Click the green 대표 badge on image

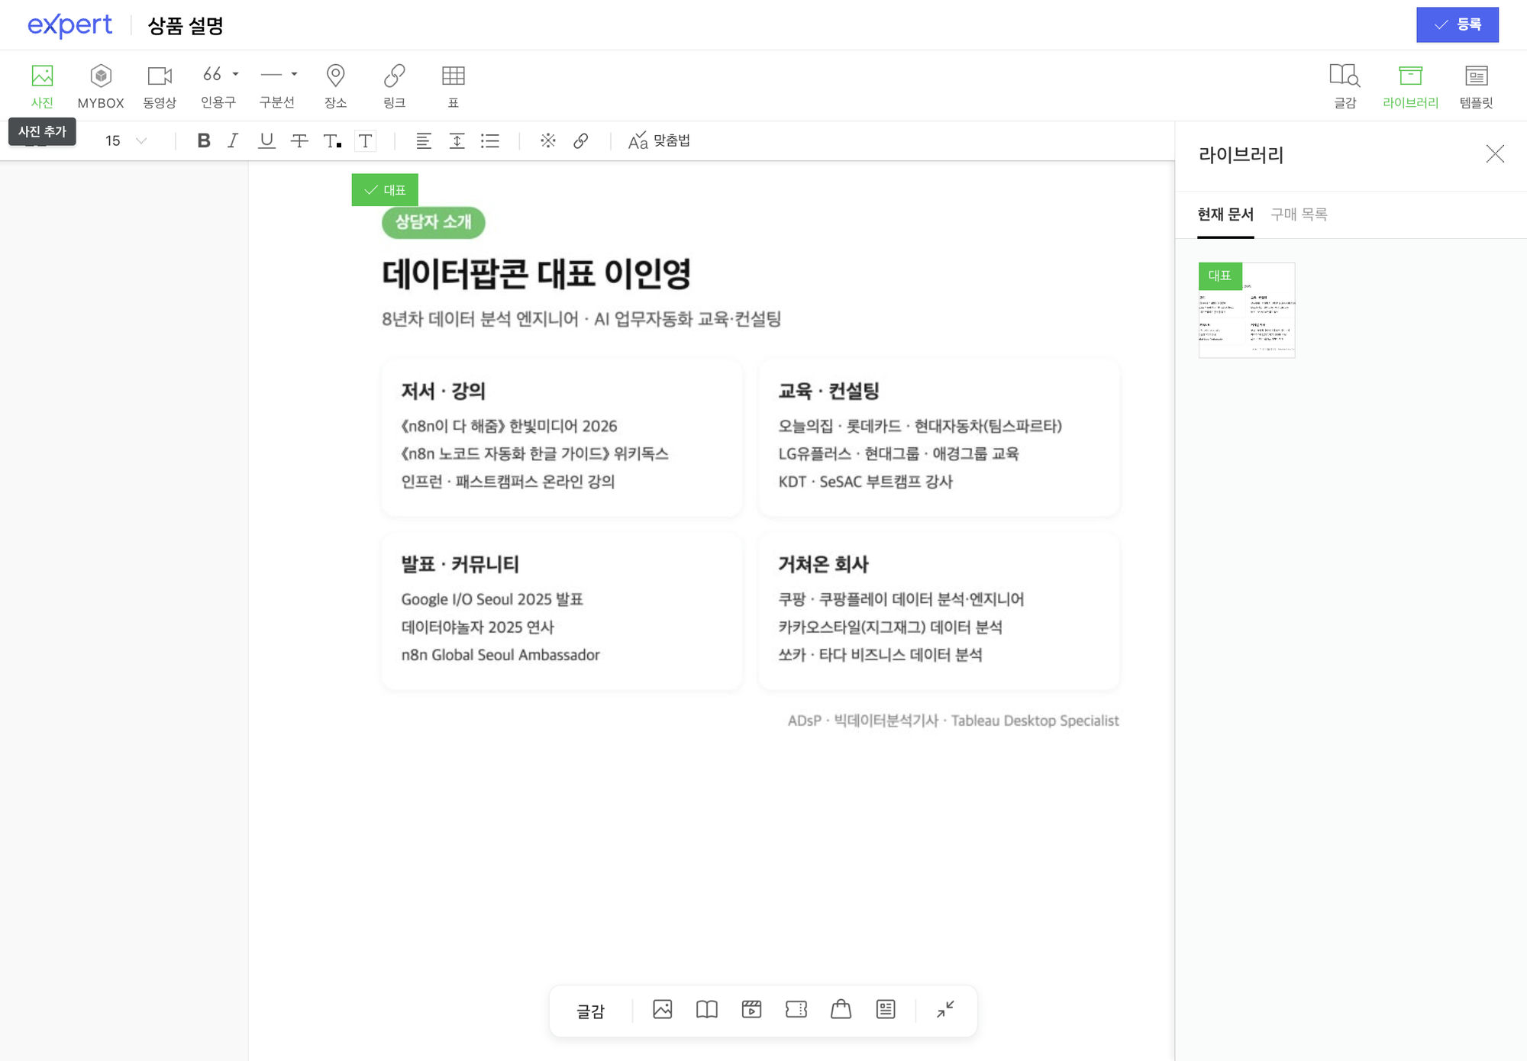coord(385,190)
